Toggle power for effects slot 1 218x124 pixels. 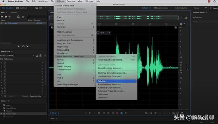(x=5, y=63)
